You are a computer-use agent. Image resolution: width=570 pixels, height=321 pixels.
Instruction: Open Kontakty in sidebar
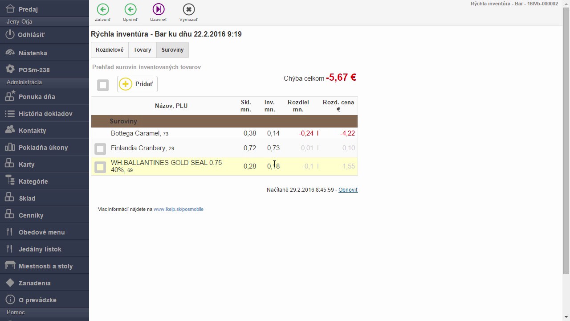coord(45,130)
